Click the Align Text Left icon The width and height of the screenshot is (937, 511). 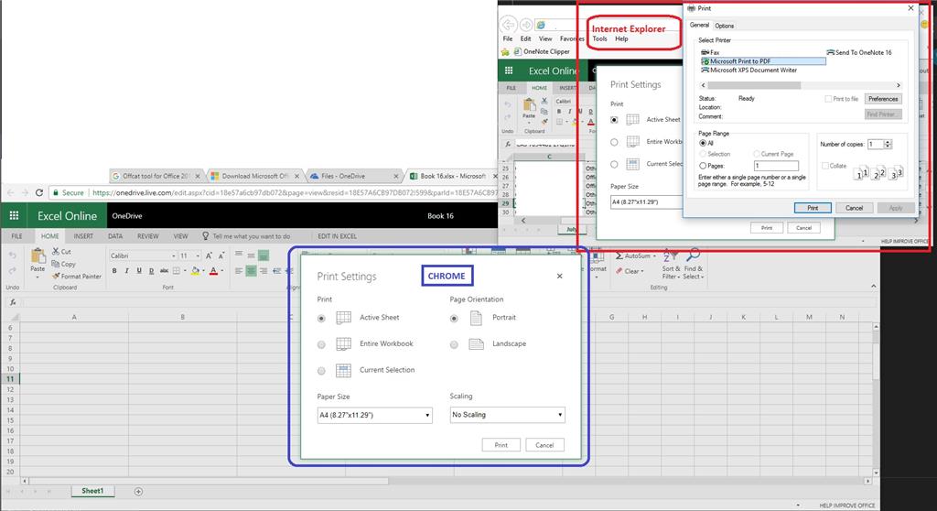click(x=239, y=271)
